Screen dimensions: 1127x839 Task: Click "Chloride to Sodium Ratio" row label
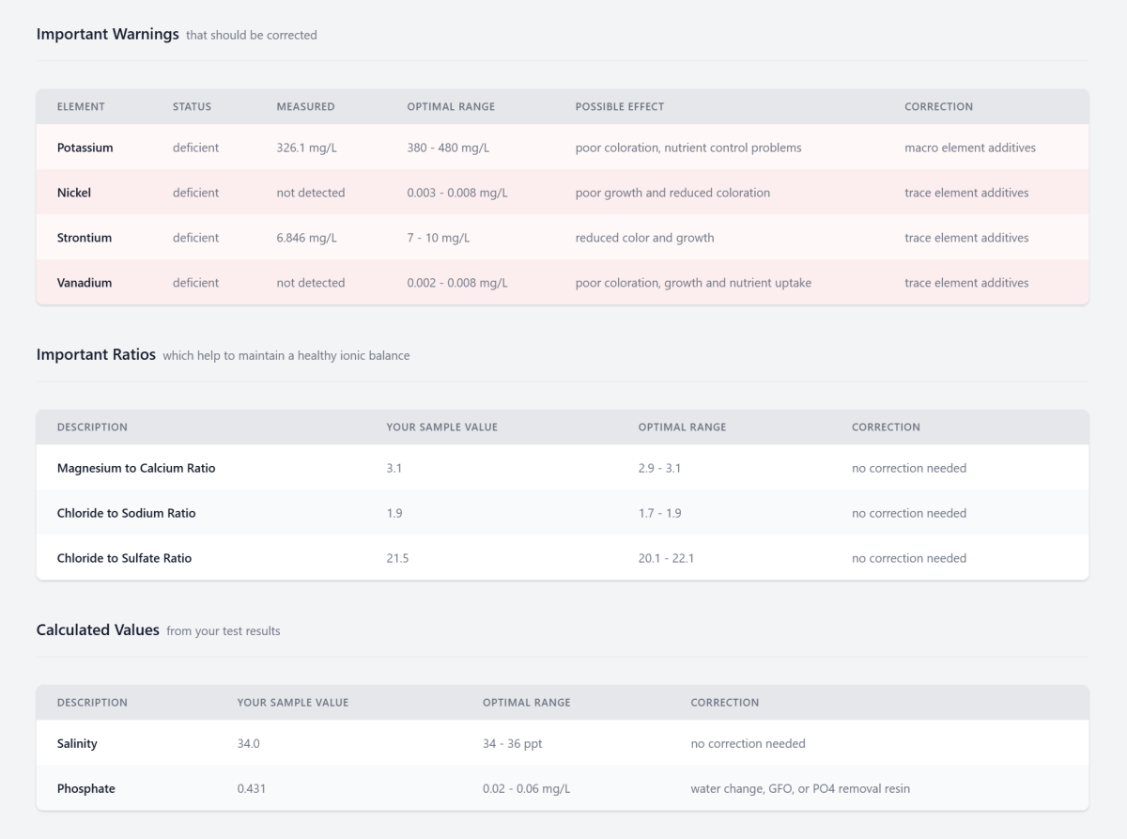pyautogui.click(x=127, y=513)
